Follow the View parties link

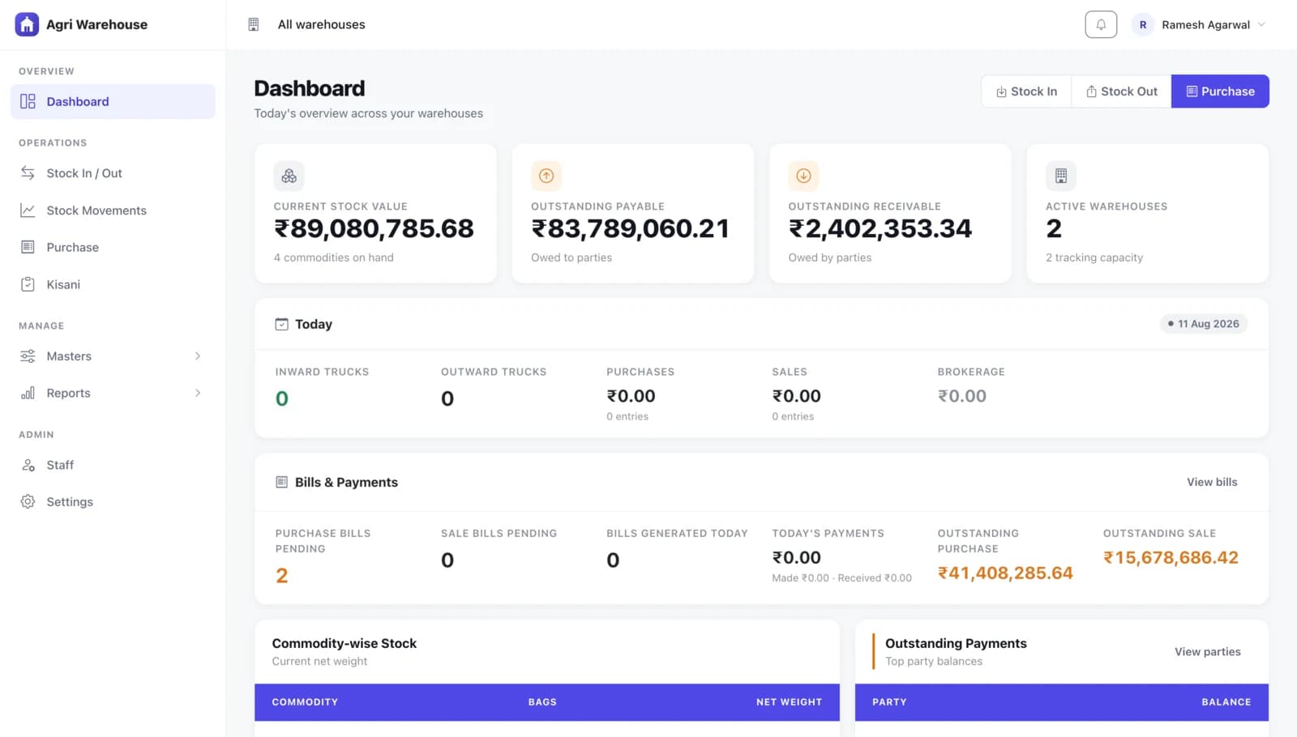[1207, 652]
